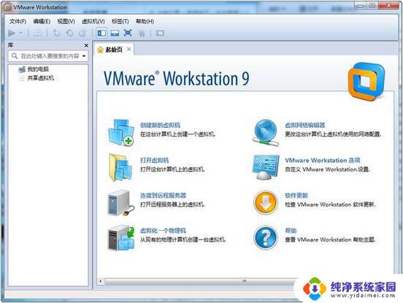Toggle the thumbnail bar view icon
The image size is (403, 303).
click(115, 33)
